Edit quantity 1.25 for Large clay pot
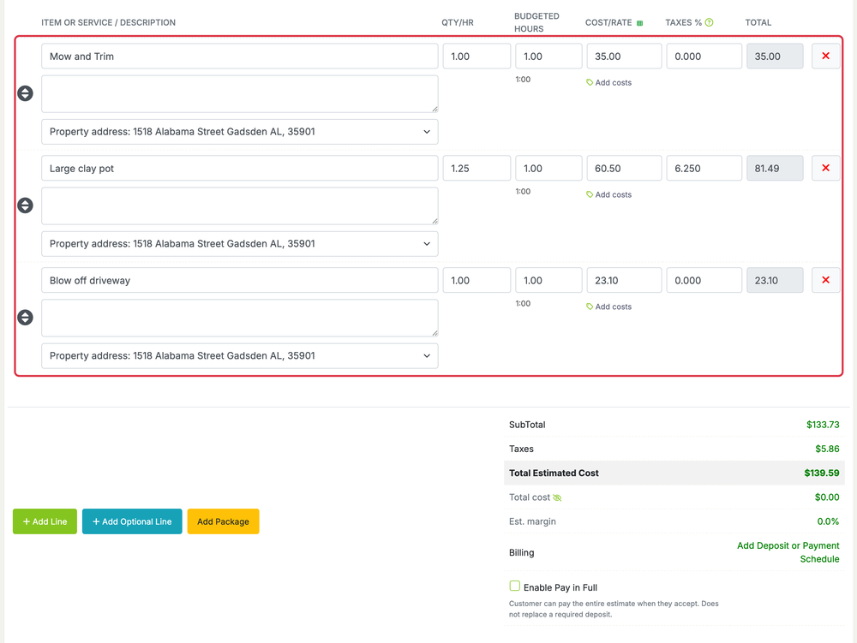857x643 pixels. [x=476, y=168]
